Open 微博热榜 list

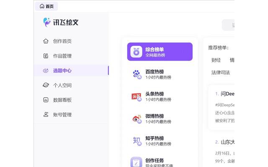pos(155,116)
